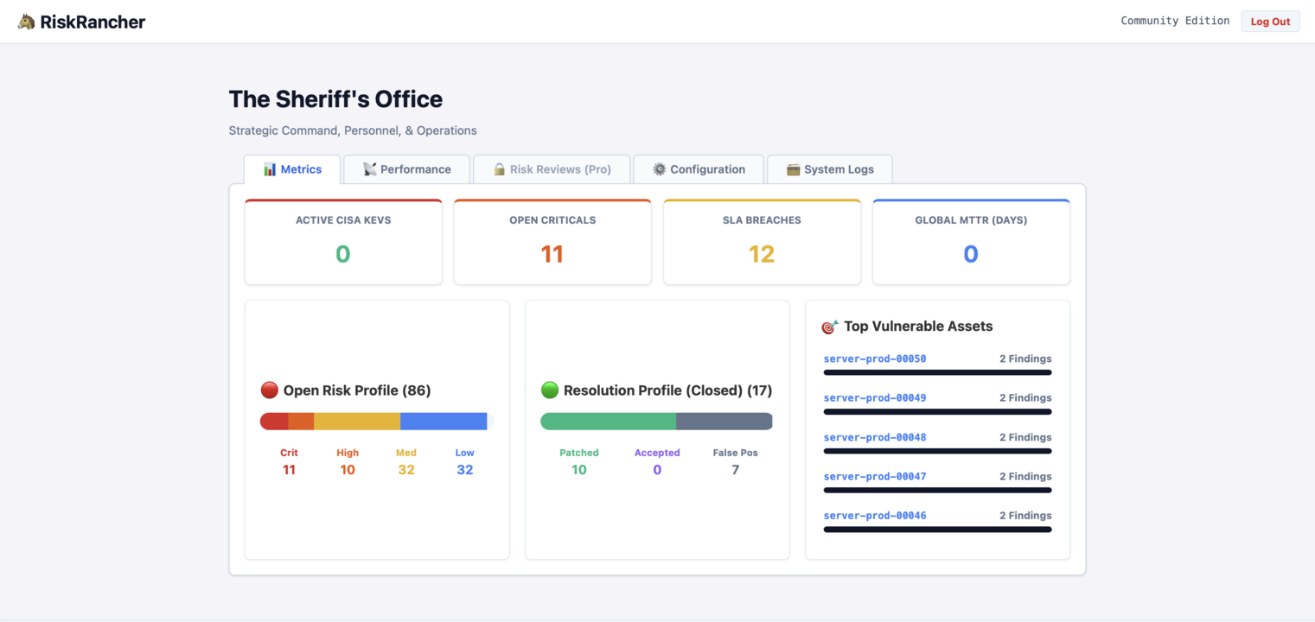Click the lock icon on Risk Reviews tab
This screenshot has width=1315, height=622.
pyautogui.click(x=499, y=169)
